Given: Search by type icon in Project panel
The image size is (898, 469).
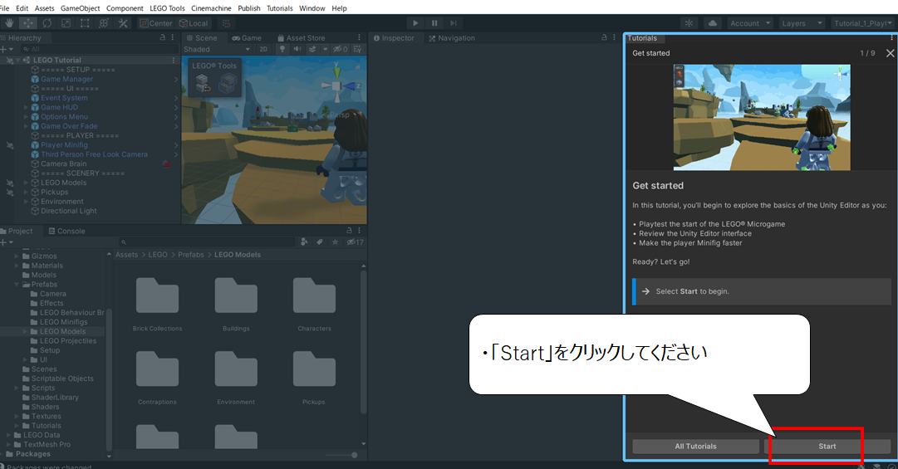Looking at the screenshot, I should pyautogui.click(x=305, y=242).
